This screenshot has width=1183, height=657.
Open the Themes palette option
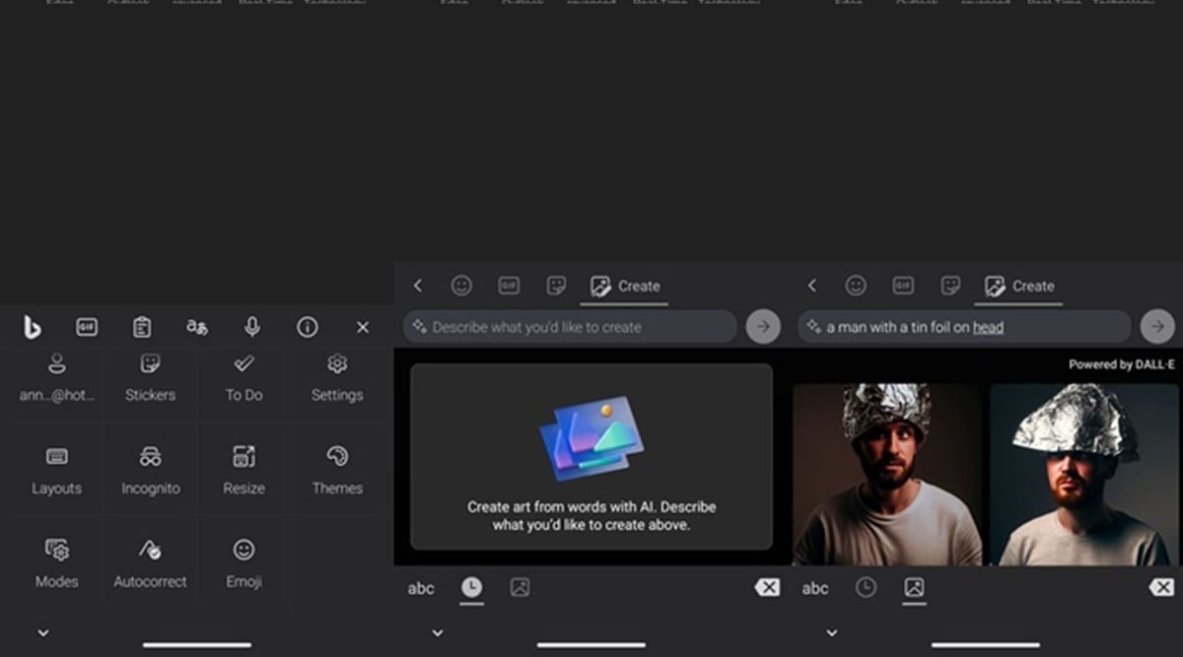[337, 469]
